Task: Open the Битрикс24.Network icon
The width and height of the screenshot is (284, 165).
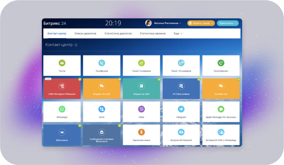Action: coord(181,132)
